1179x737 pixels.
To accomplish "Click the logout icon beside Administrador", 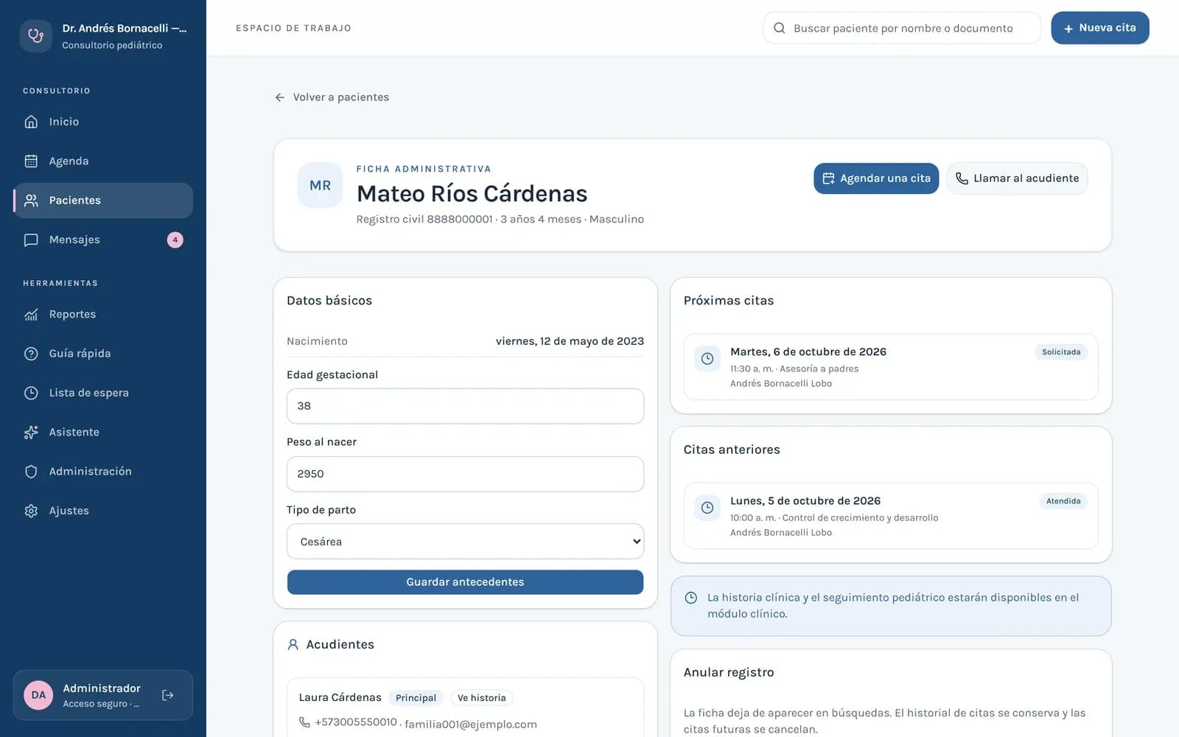I will coord(167,695).
